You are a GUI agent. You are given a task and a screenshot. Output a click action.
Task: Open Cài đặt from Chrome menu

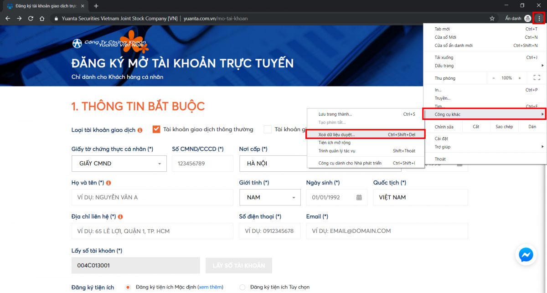tap(441, 139)
